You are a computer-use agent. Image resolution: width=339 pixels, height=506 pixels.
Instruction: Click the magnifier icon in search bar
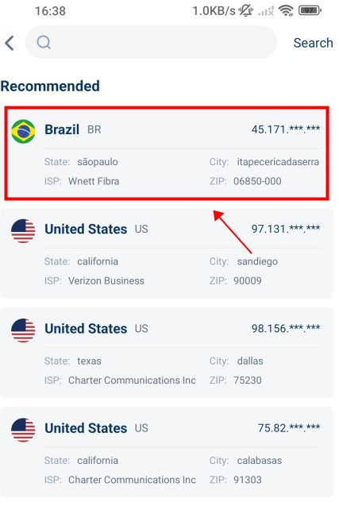(44, 42)
